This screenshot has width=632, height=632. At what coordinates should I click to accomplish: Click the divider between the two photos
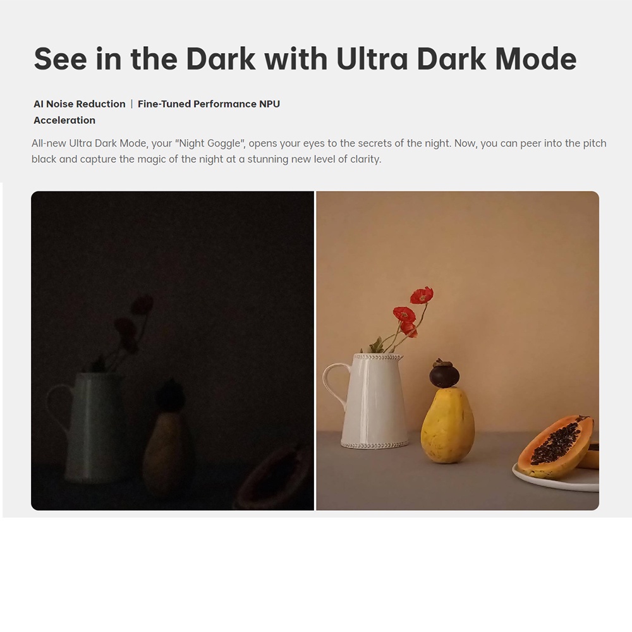pos(315,351)
